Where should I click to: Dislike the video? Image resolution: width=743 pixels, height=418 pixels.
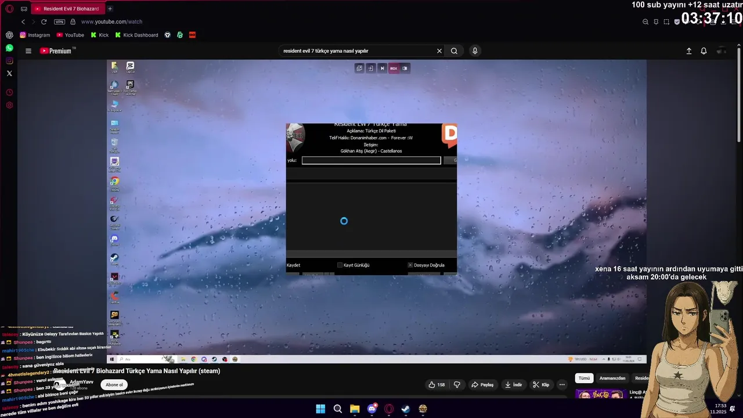pyautogui.click(x=457, y=385)
